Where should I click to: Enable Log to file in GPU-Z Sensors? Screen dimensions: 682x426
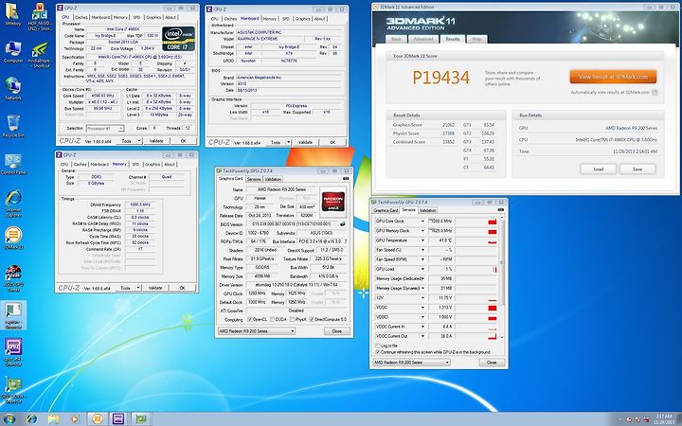pos(377,346)
